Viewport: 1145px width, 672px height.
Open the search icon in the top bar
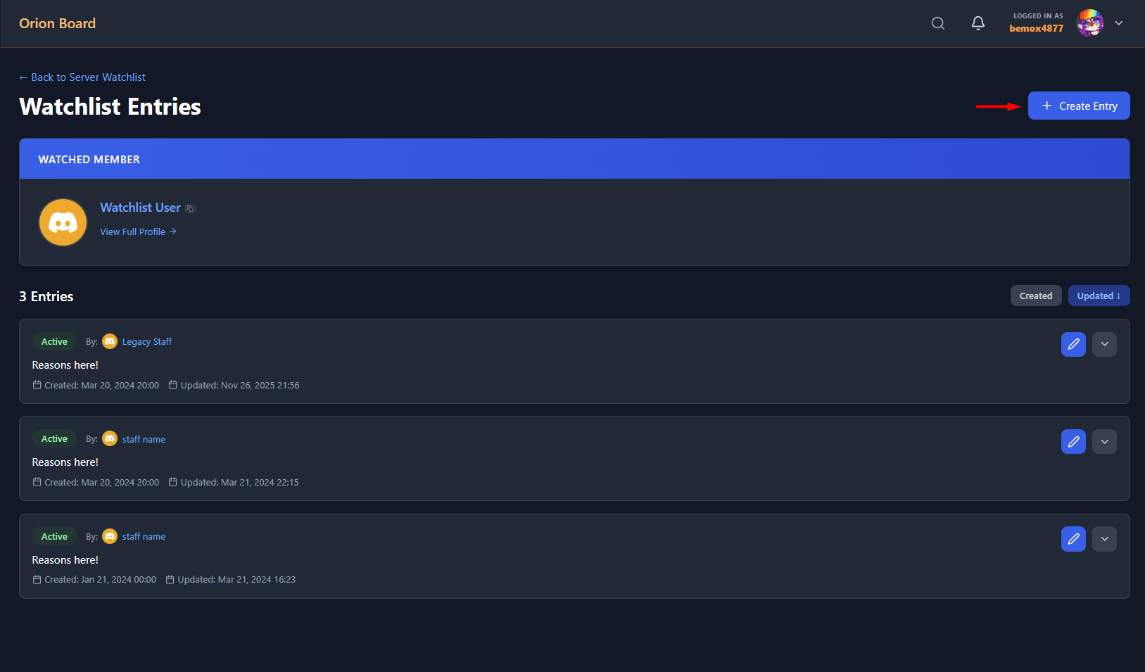click(938, 23)
